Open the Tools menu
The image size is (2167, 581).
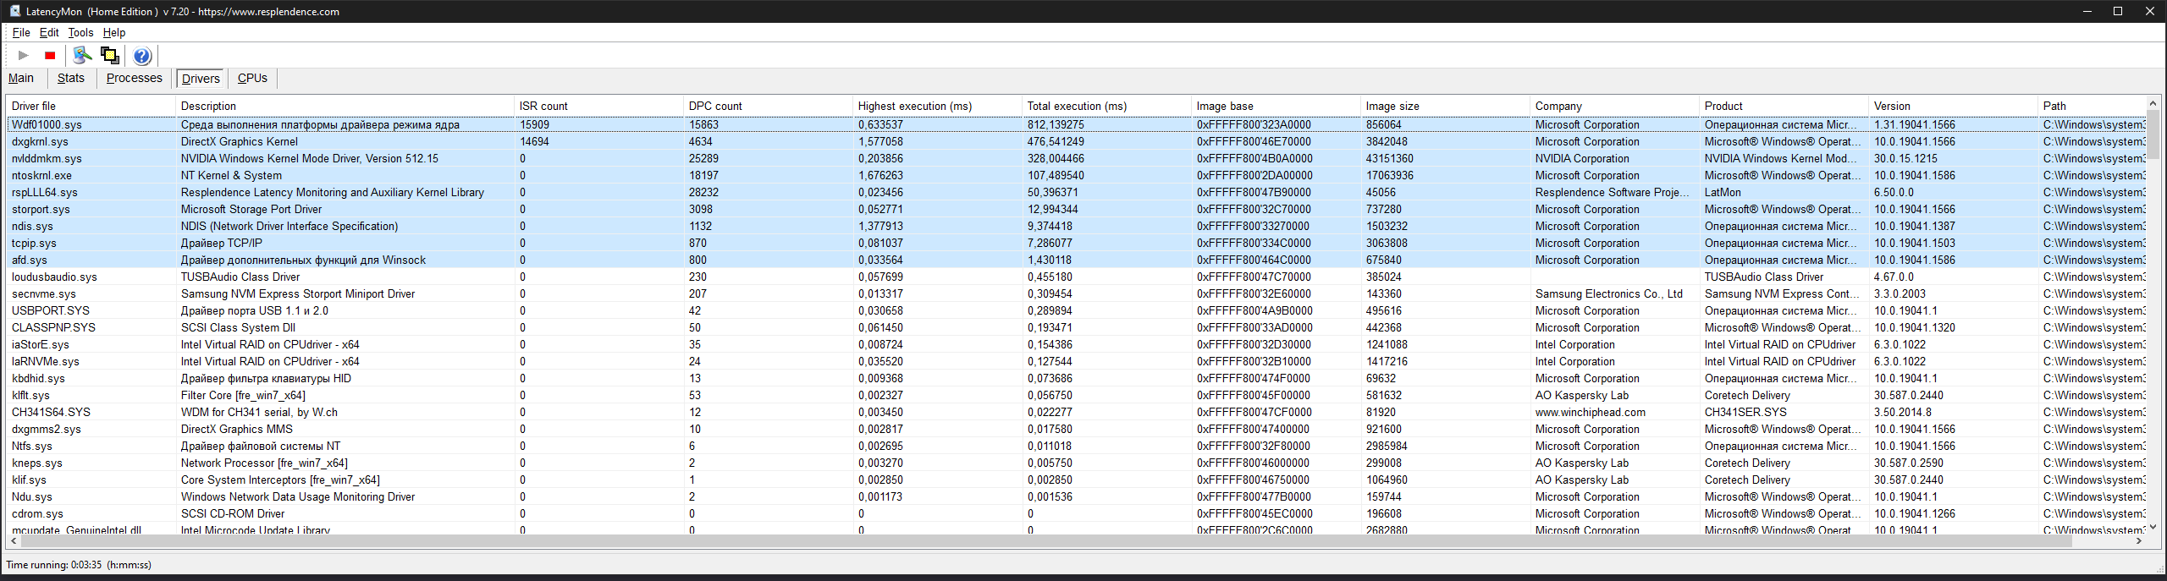(x=80, y=33)
